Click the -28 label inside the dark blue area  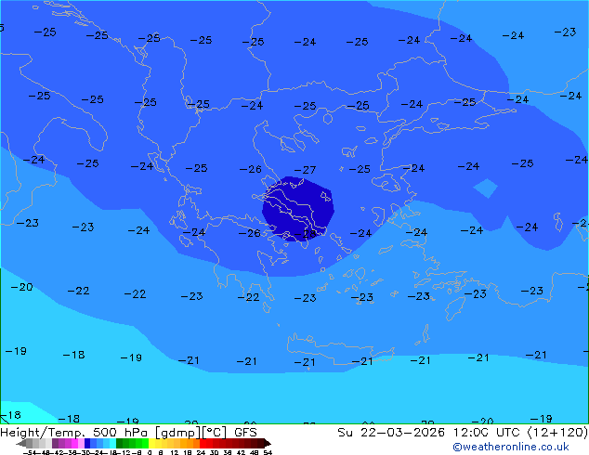tap(305, 234)
